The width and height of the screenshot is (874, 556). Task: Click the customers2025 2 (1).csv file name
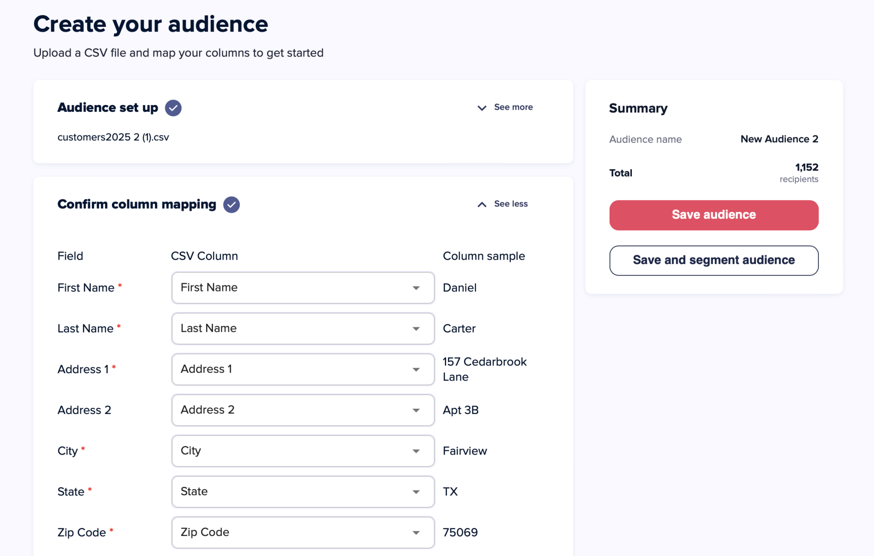113,137
